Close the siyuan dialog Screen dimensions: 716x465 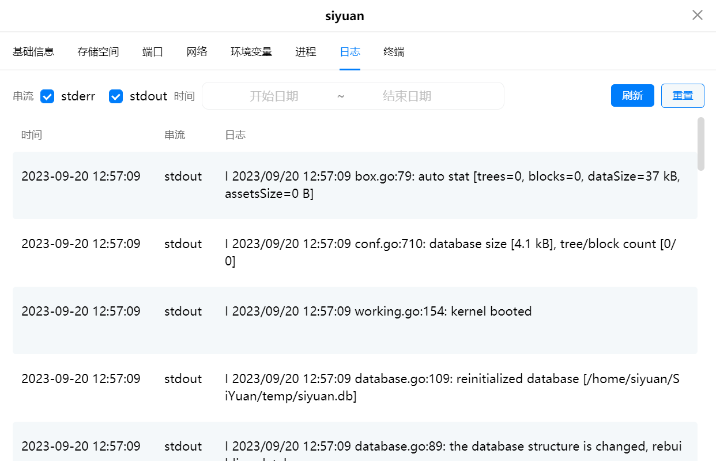697,16
